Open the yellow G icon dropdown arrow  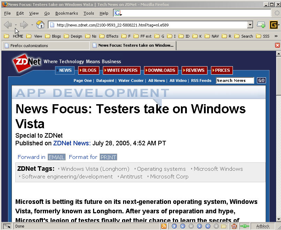click(x=279, y=25)
